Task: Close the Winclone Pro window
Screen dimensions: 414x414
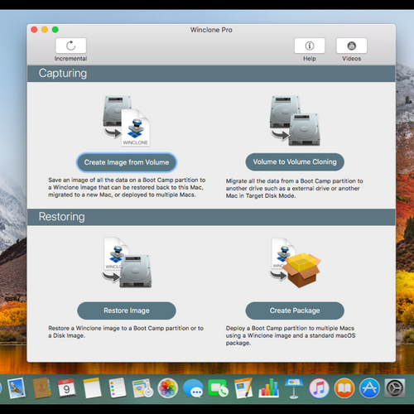Action: 34,30
